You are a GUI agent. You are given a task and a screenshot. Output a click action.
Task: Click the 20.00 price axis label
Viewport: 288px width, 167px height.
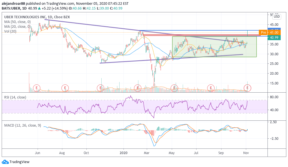coord(274,74)
